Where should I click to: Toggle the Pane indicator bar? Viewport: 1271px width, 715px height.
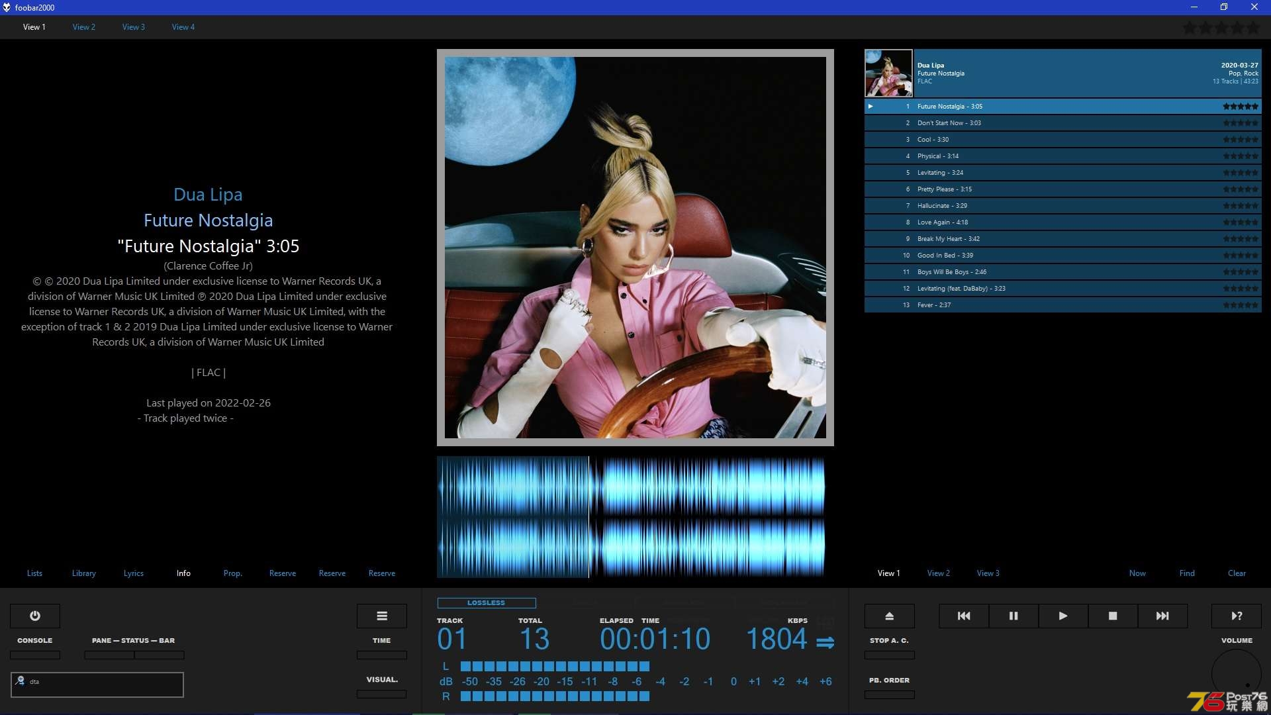(x=109, y=655)
